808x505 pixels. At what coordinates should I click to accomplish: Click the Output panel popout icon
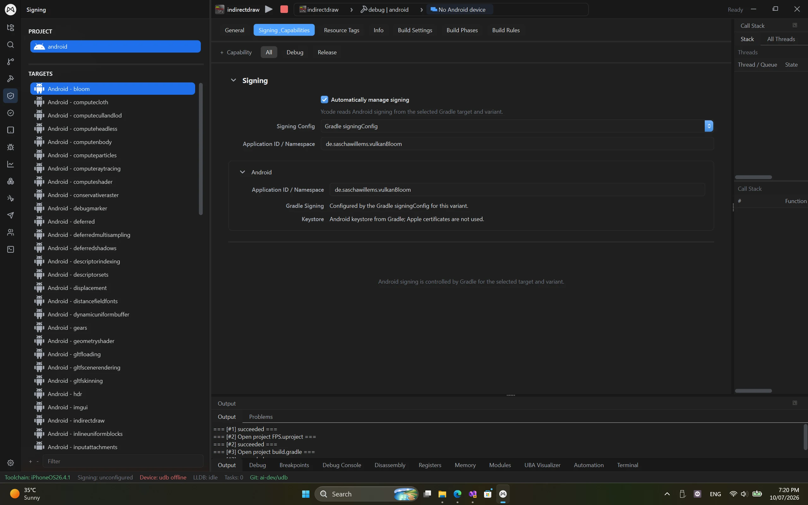coord(795,403)
